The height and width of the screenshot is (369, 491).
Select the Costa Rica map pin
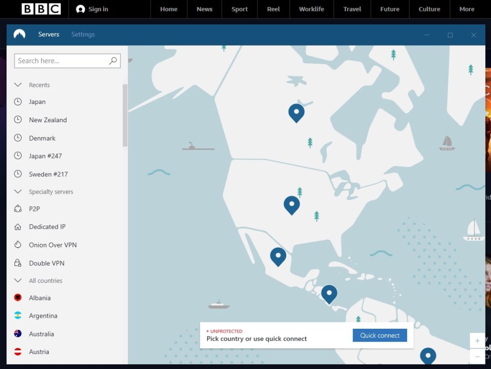tap(329, 294)
